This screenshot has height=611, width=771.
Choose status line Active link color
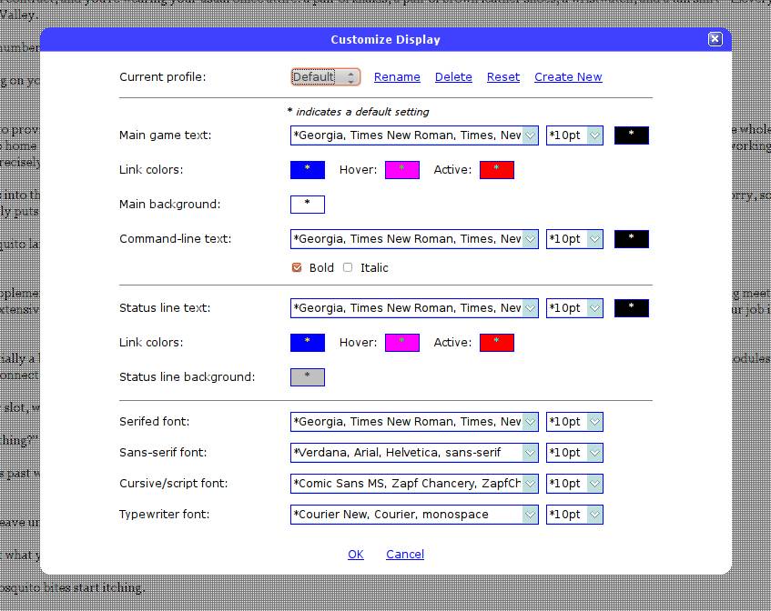(x=497, y=343)
